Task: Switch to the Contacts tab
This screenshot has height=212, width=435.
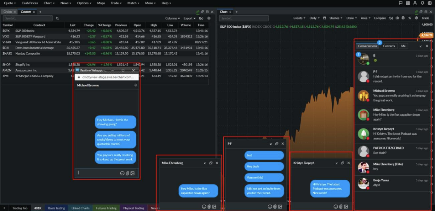Action: (389, 46)
